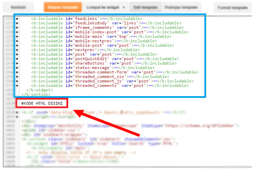Place cursor on the '</b:section>' closing tag
This screenshot has width=256, height=170.
tap(36, 94)
